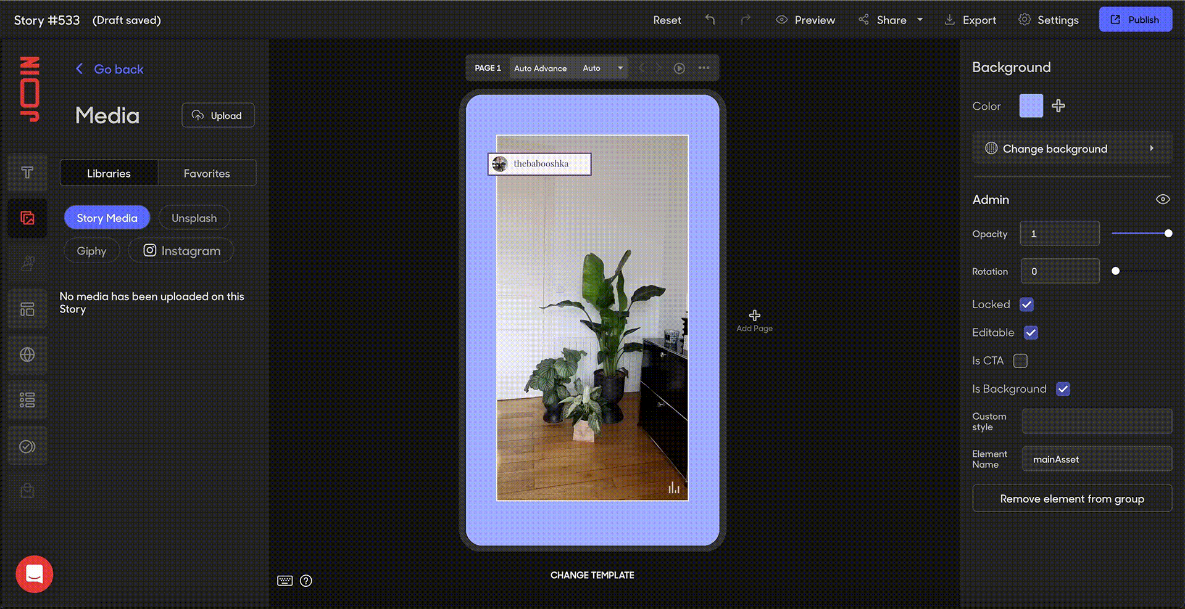The width and height of the screenshot is (1185, 609).
Task: Switch to the Favorites tab
Action: (x=207, y=173)
